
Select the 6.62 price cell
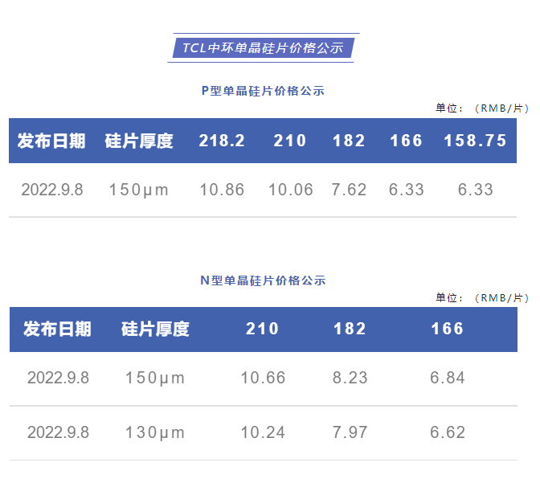click(448, 432)
